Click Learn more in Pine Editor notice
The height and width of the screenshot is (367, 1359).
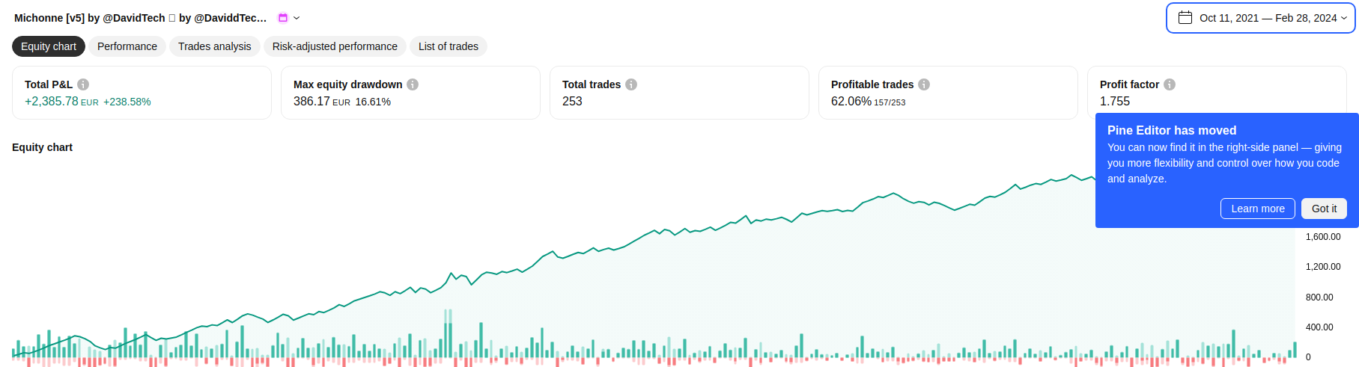1258,209
